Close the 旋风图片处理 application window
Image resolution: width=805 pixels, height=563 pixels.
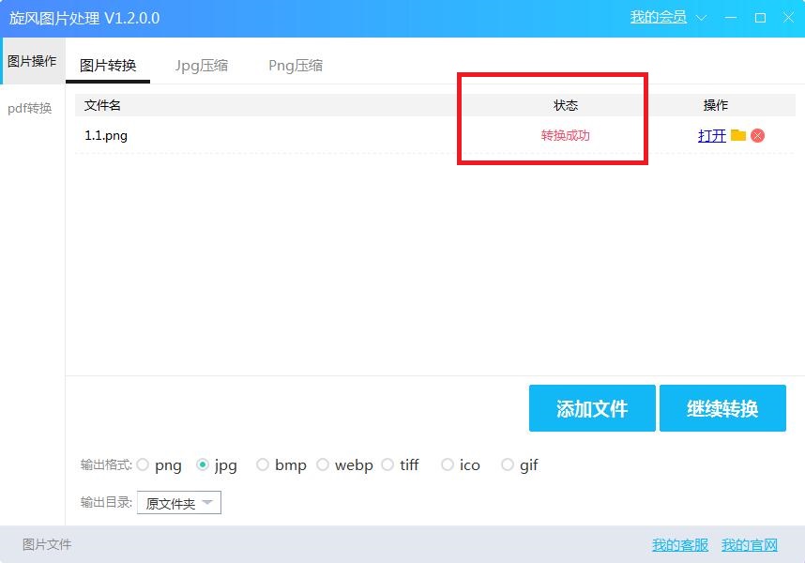(x=788, y=18)
